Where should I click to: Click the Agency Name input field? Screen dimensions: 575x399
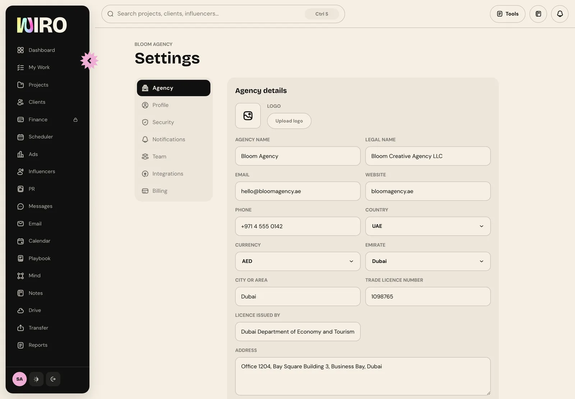pos(298,156)
